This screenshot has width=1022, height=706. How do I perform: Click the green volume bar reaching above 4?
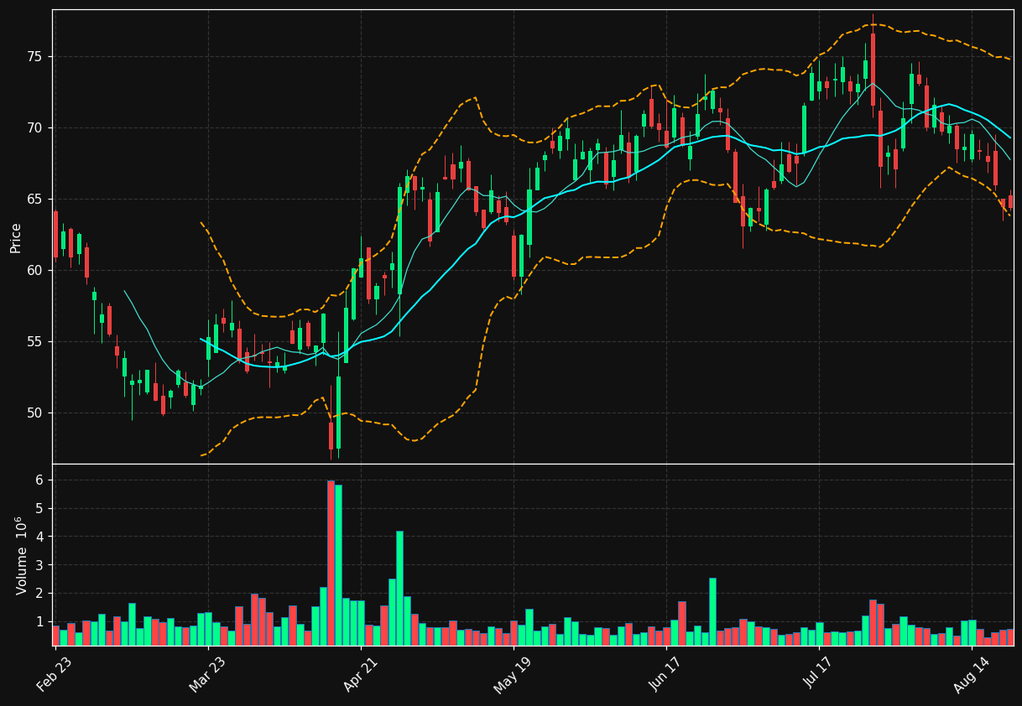pos(399,588)
